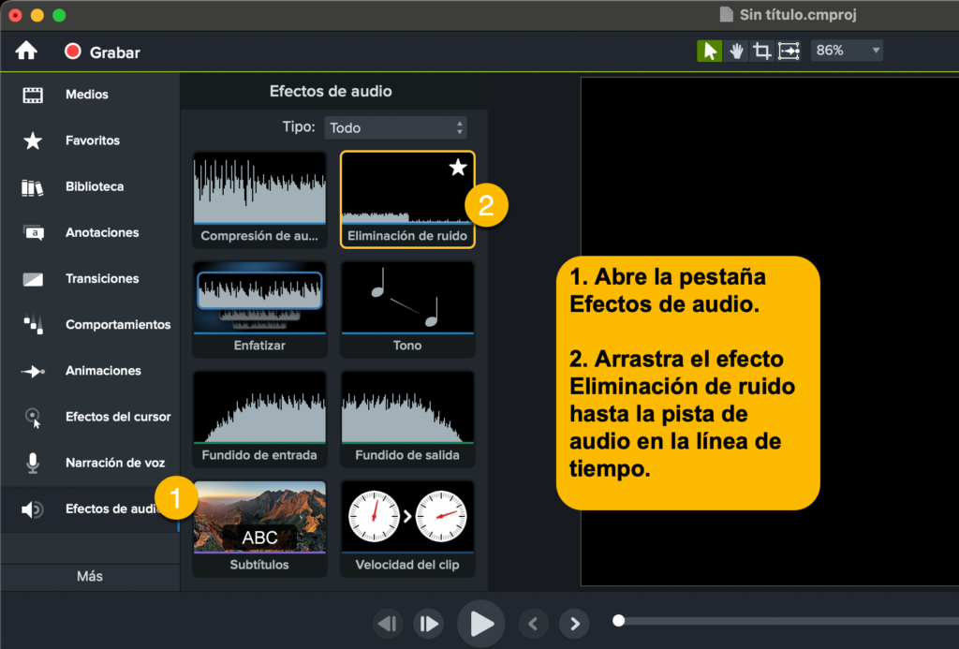The height and width of the screenshot is (649, 959).
Task: Click the step forward playback button
Action: (428, 624)
